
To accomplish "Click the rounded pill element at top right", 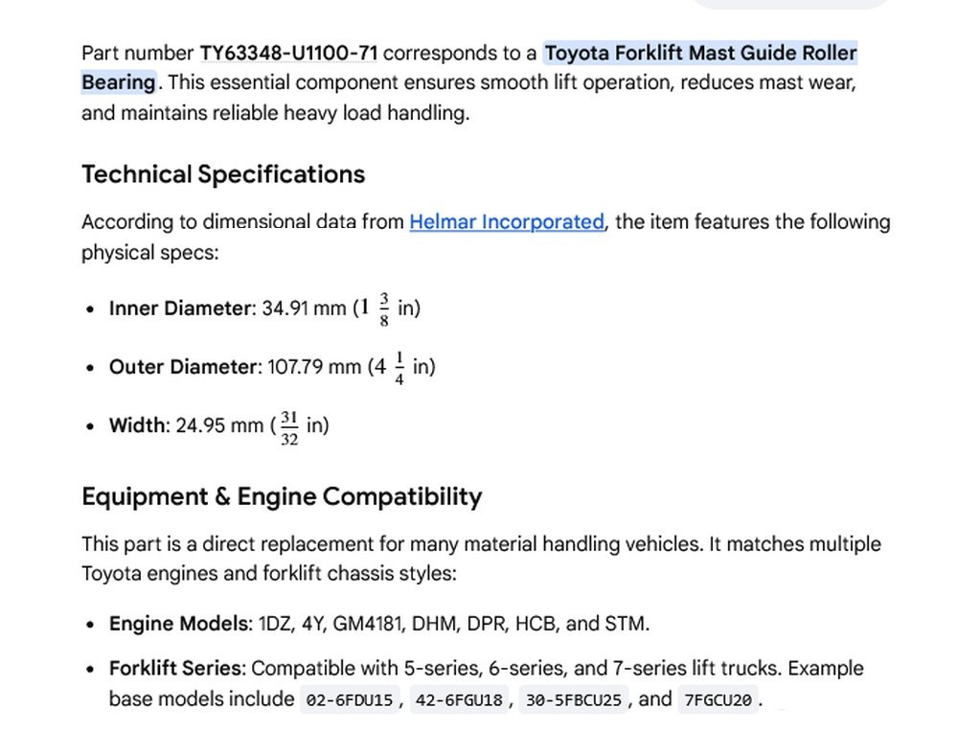I will click(x=790, y=4).
